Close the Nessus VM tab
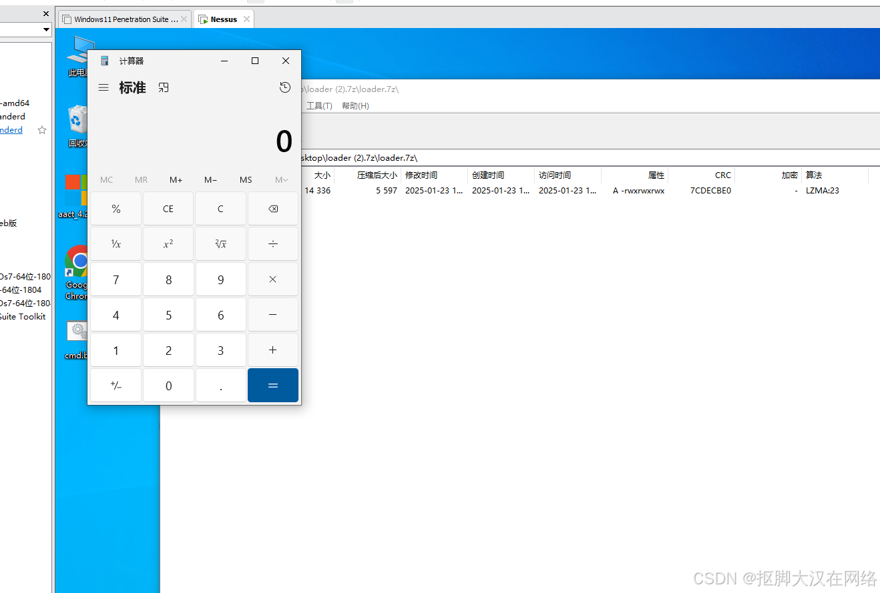This screenshot has width=880, height=593. [246, 19]
